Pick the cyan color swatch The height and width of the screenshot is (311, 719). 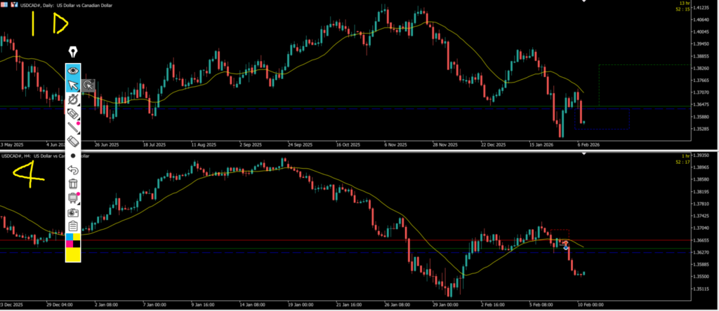[x=70, y=237]
